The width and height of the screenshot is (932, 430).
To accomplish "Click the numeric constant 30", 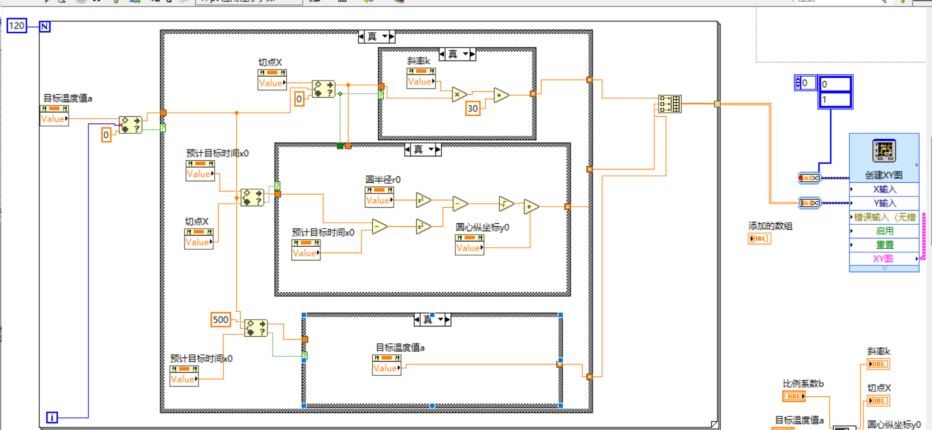I will [x=473, y=108].
